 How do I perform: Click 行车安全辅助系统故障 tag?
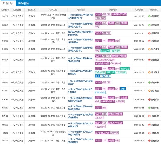click(x=105, y=60)
